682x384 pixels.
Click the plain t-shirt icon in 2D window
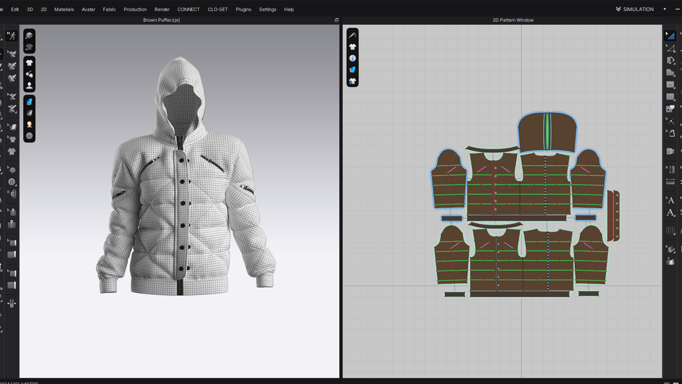coord(352,46)
